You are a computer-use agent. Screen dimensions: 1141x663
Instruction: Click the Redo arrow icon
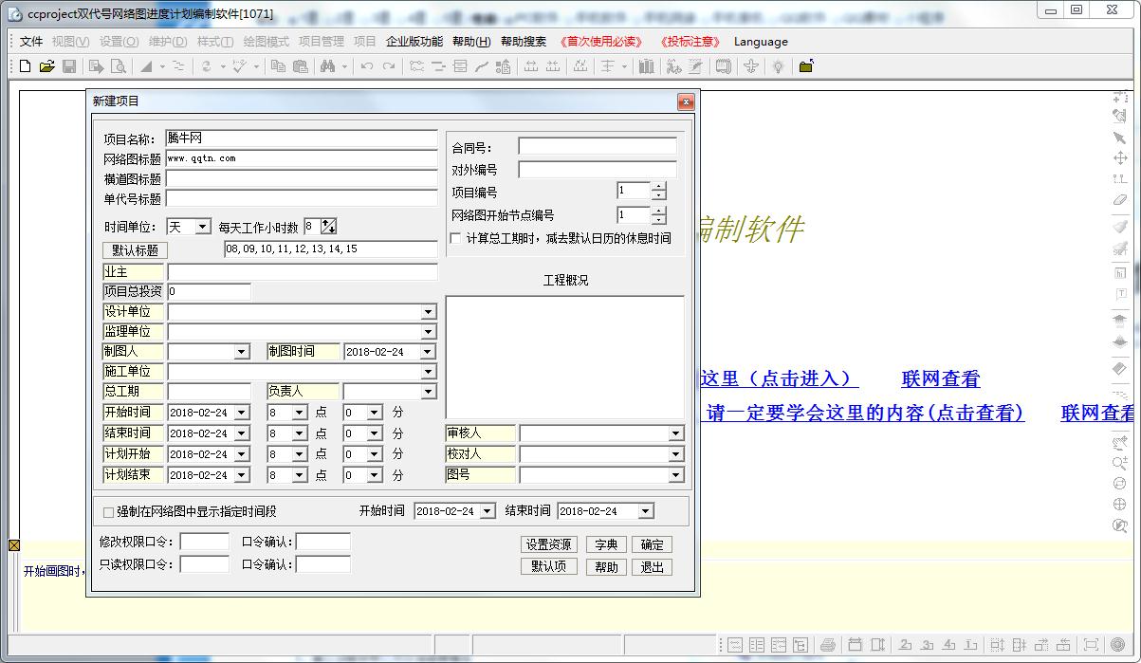pyautogui.click(x=389, y=66)
